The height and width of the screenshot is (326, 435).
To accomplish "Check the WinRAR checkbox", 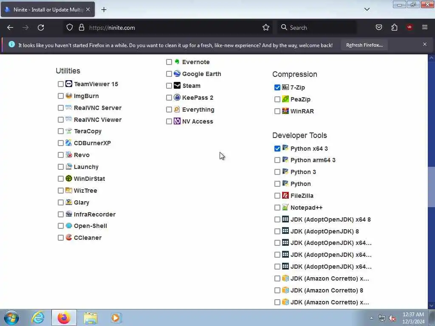I will pos(277,111).
